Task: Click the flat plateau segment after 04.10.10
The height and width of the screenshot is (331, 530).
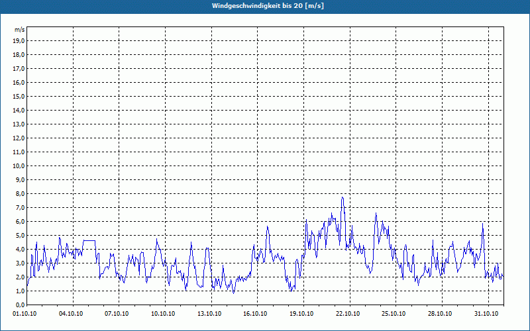Action: [89, 240]
